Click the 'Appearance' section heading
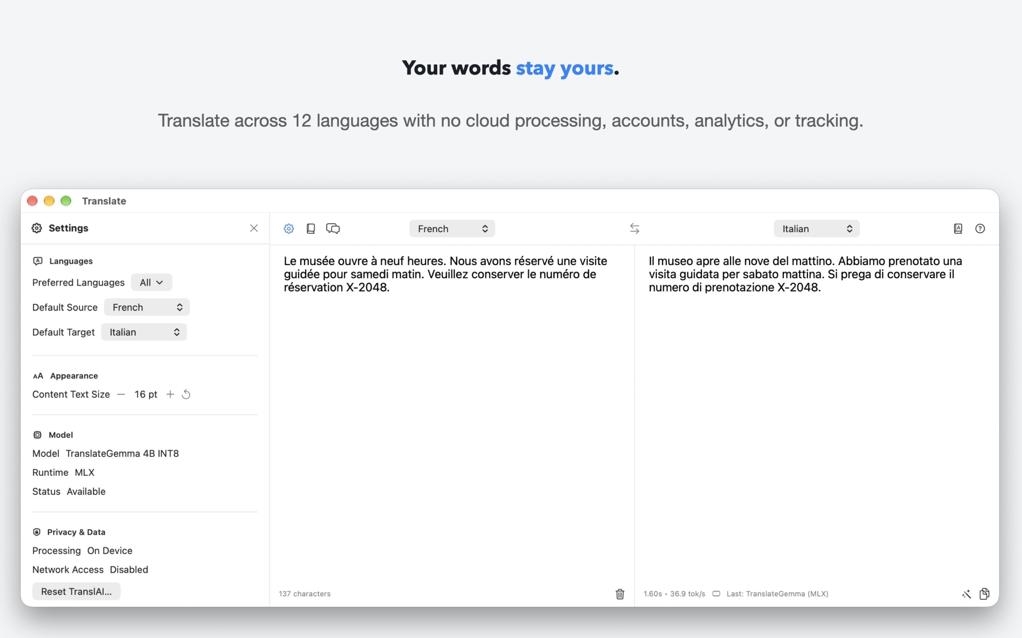1022x638 pixels. 74,376
